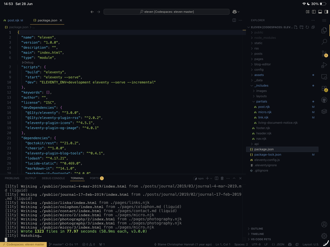The height and width of the screenshot is (247, 330).
Task: Maximize the terminal panel with the chevron
Action: pyautogui.click(x=234, y=178)
